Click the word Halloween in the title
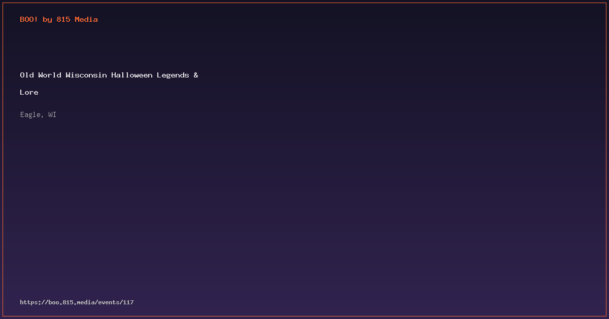Screen dimensions: 609x319 132,75
